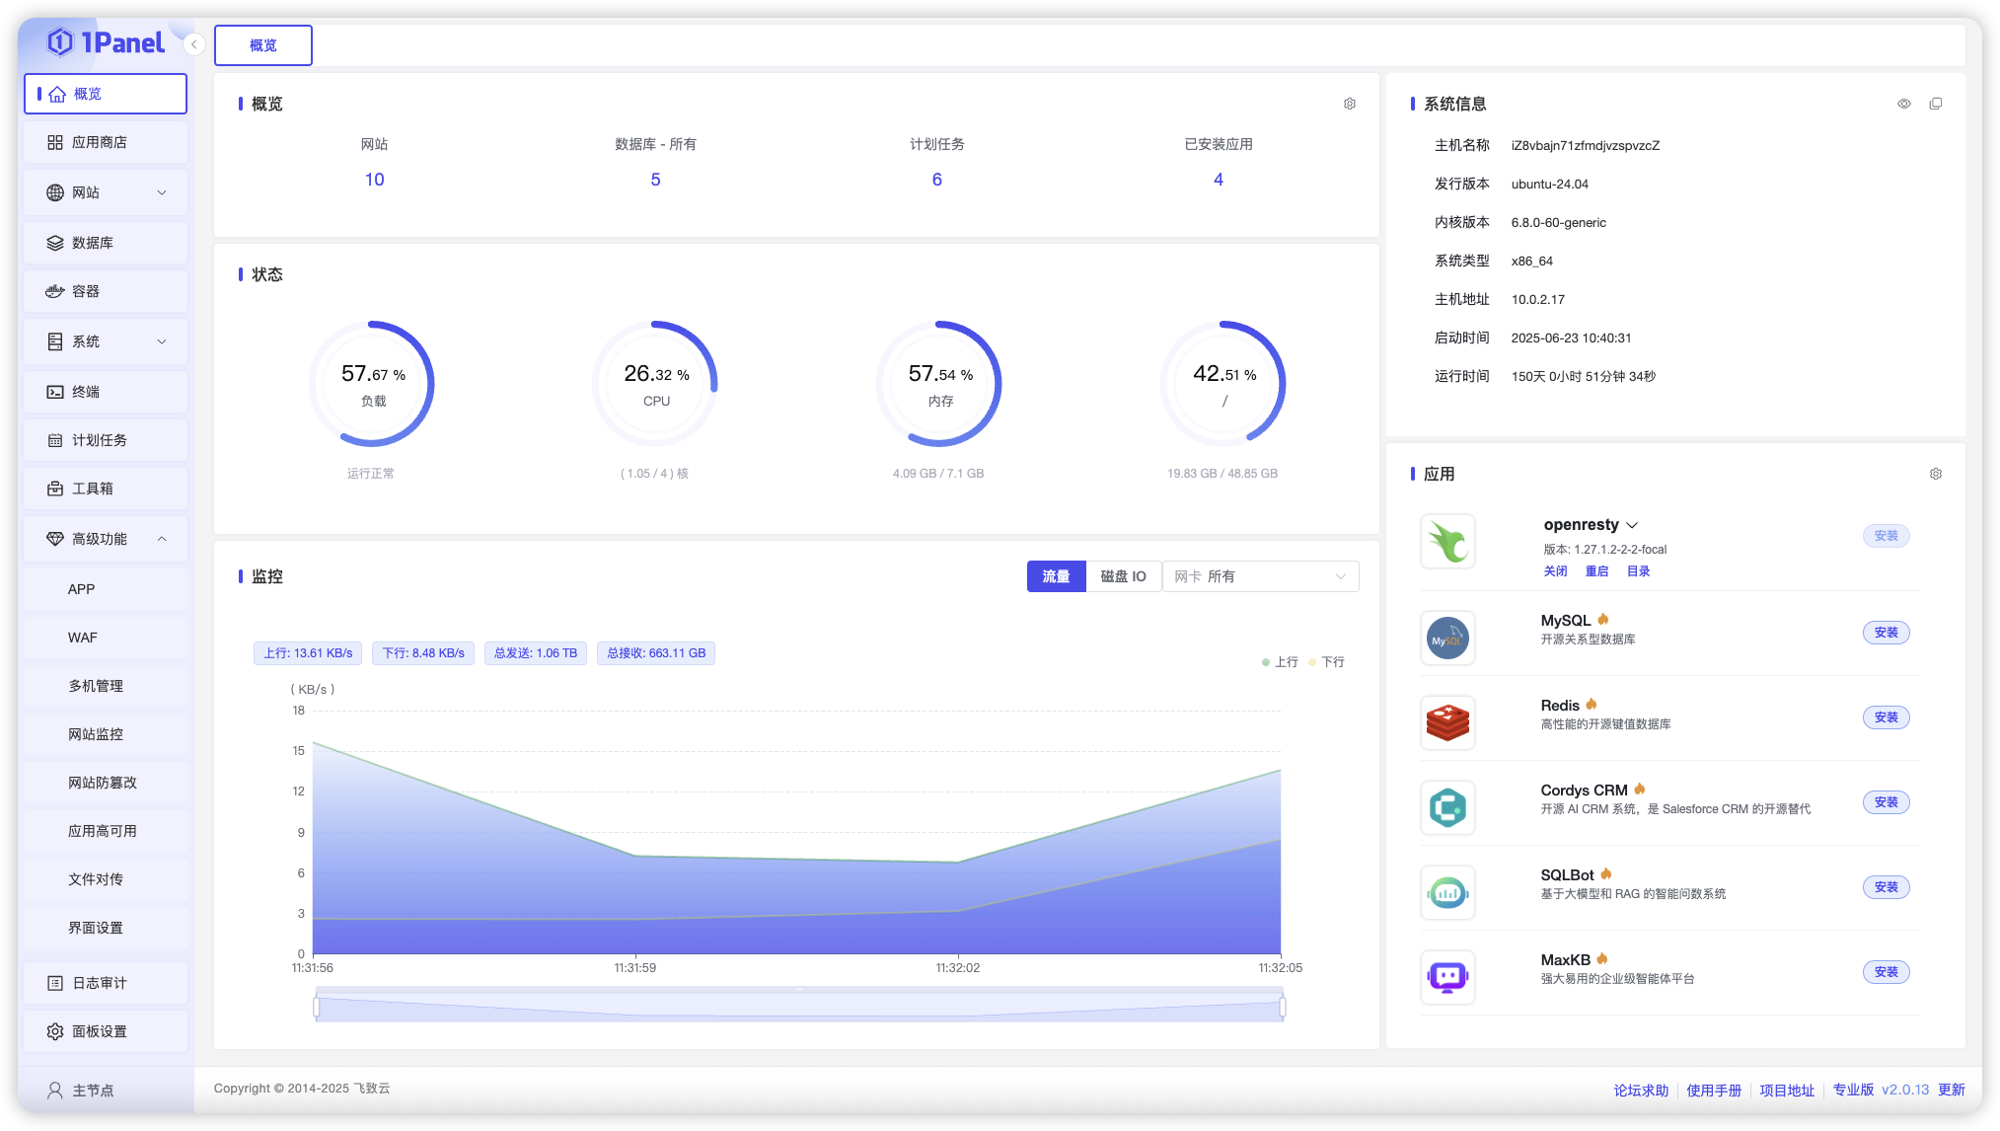Hide system information with the eye toggle
The height and width of the screenshot is (1131, 2000).
1904,103
